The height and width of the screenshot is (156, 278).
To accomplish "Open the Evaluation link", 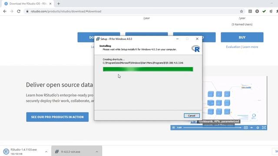I will (233, 47).
